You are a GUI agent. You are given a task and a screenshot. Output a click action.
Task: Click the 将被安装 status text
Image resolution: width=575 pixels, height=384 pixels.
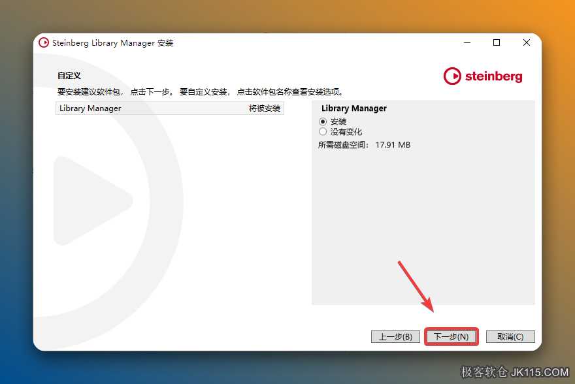tap(265, 108)
